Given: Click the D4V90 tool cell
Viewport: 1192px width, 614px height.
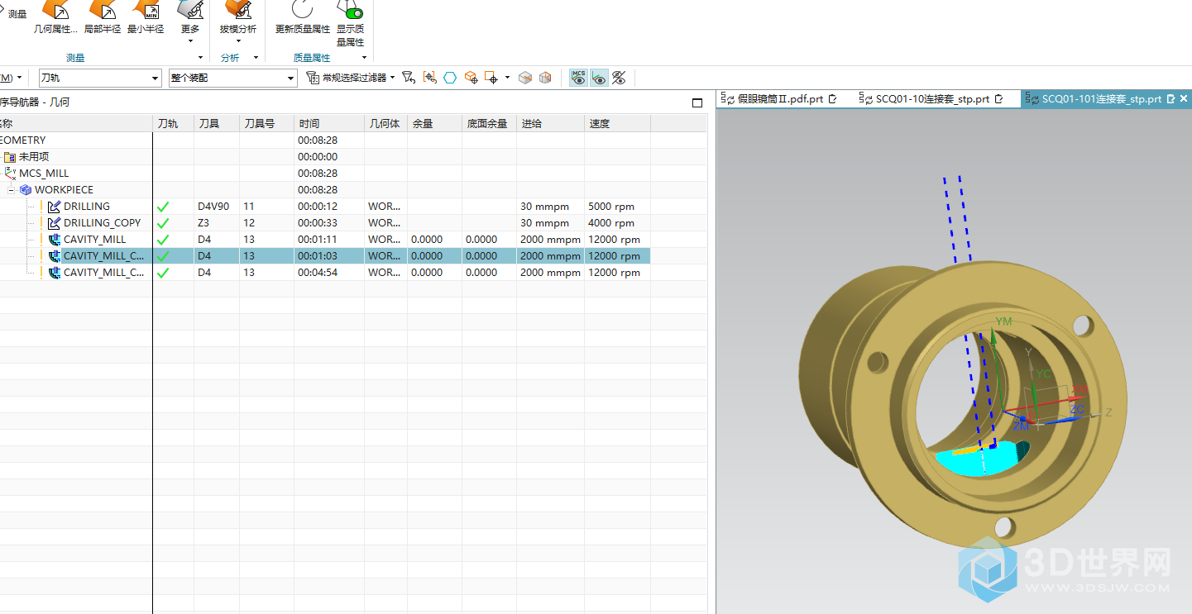Looking at the screenshot, I should click(x=217, y=206).
